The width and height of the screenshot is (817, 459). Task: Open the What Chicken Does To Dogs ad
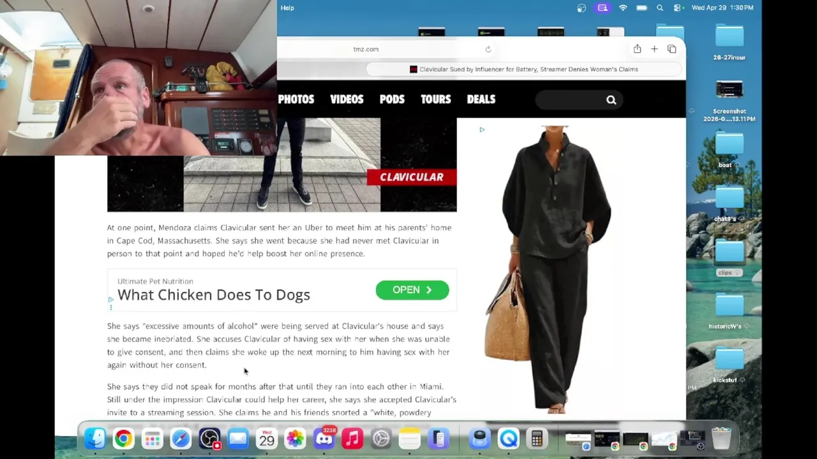tap(214, 295)
